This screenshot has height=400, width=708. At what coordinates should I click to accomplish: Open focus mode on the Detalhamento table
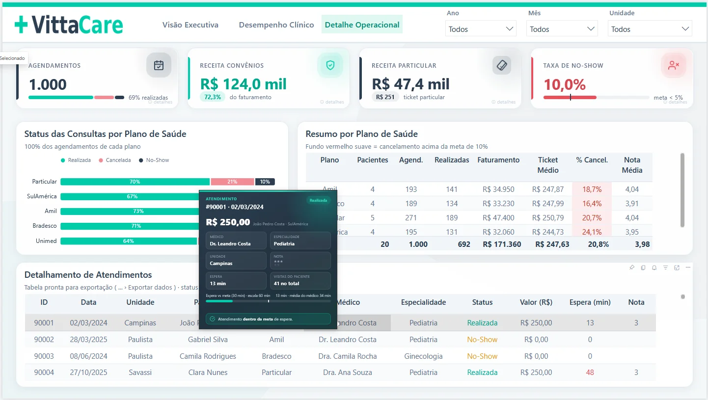(677, 267)
